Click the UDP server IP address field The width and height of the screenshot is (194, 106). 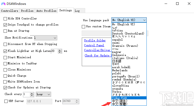[x=39, y=101]
